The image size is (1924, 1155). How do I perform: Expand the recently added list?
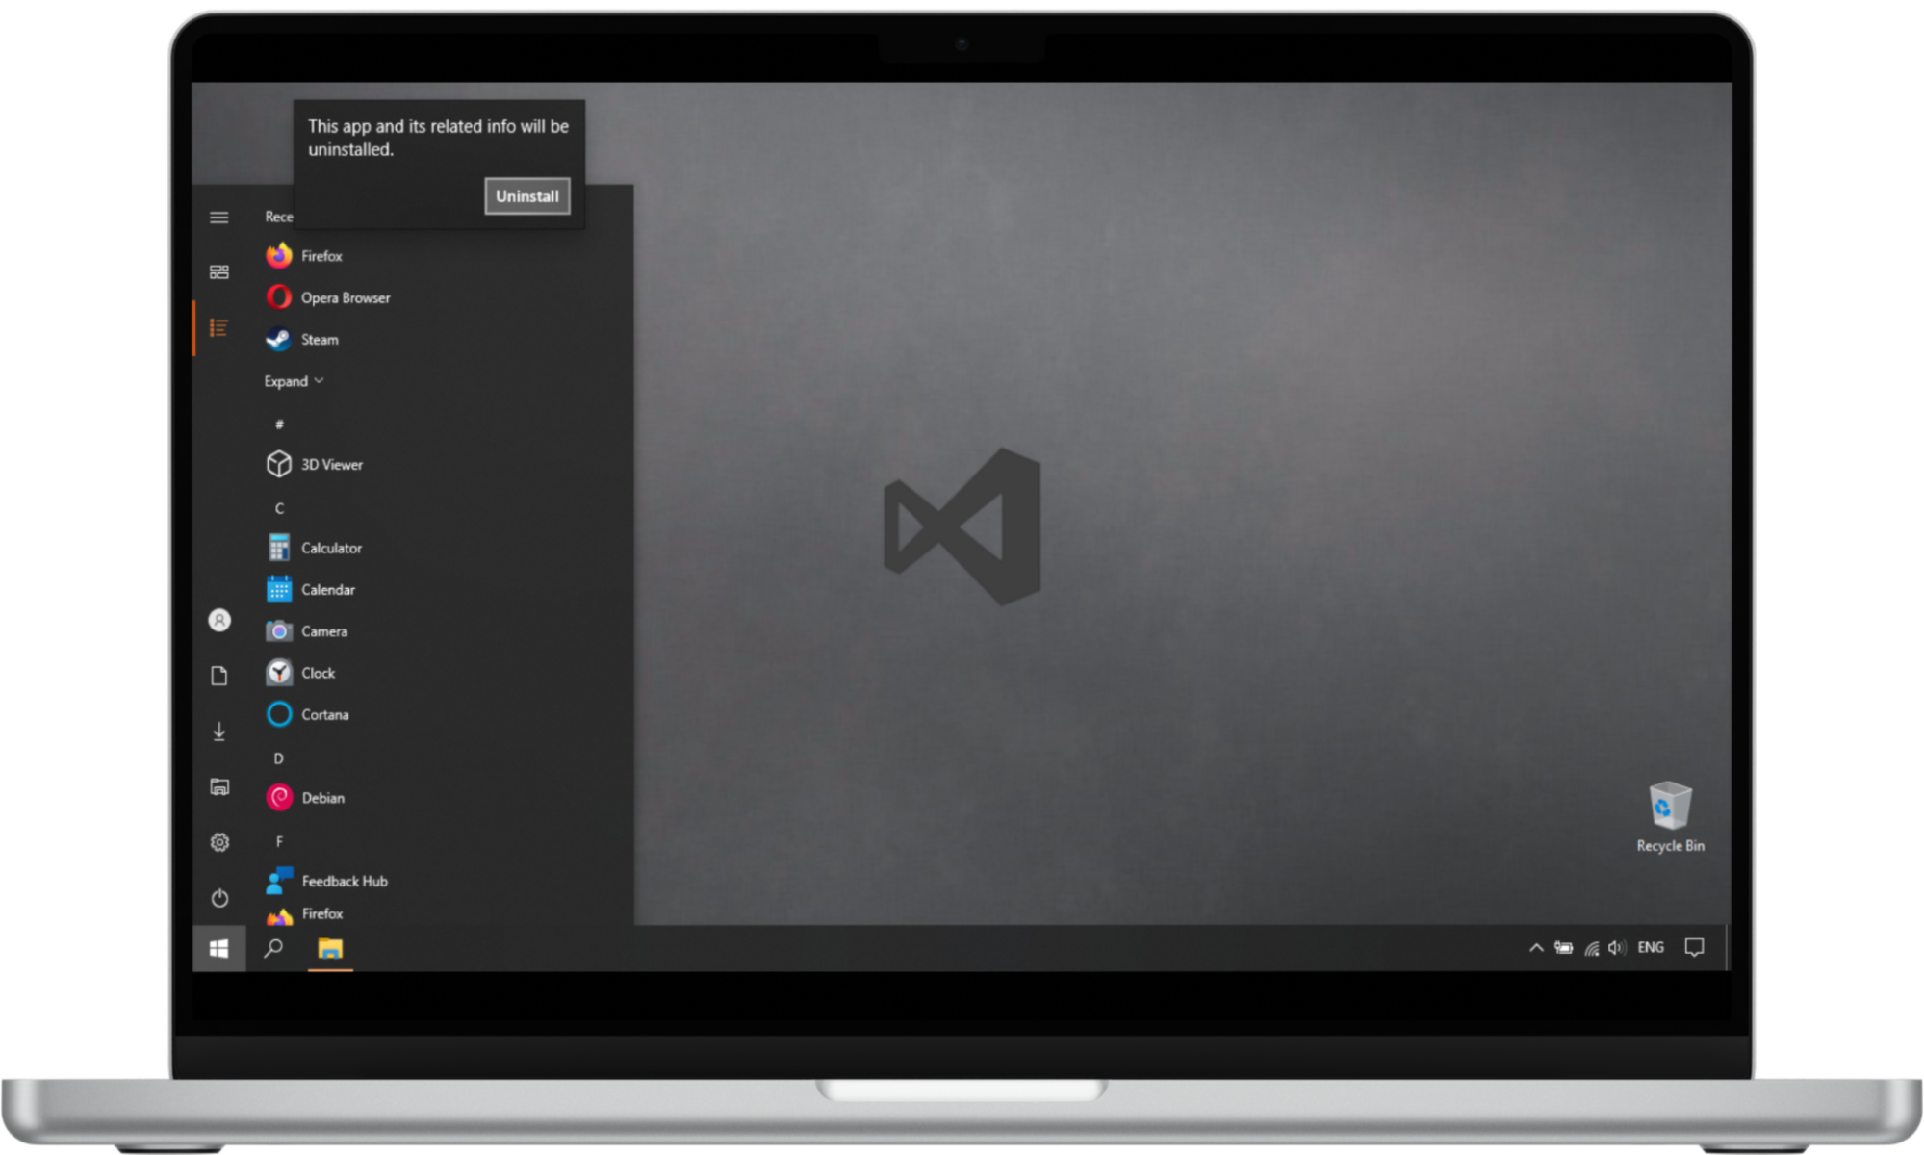pos(294,381)
